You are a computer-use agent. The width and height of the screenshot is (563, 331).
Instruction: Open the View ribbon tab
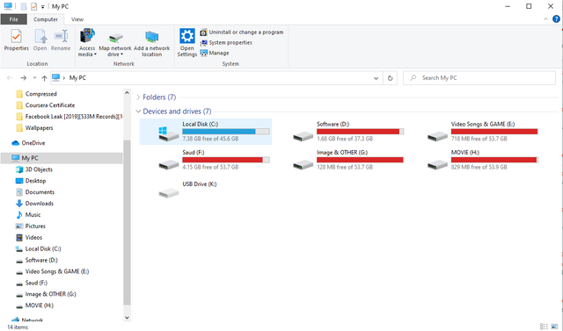point(77,19)
